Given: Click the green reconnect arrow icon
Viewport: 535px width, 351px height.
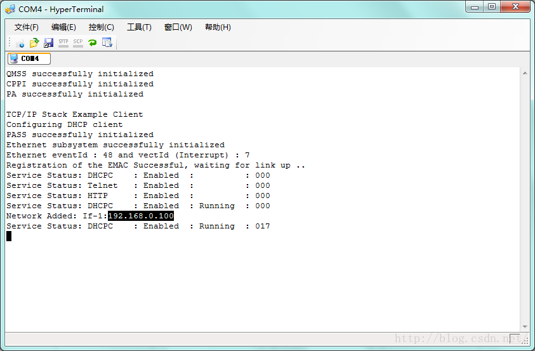Looking at the screenshot, I should point(92,43).
